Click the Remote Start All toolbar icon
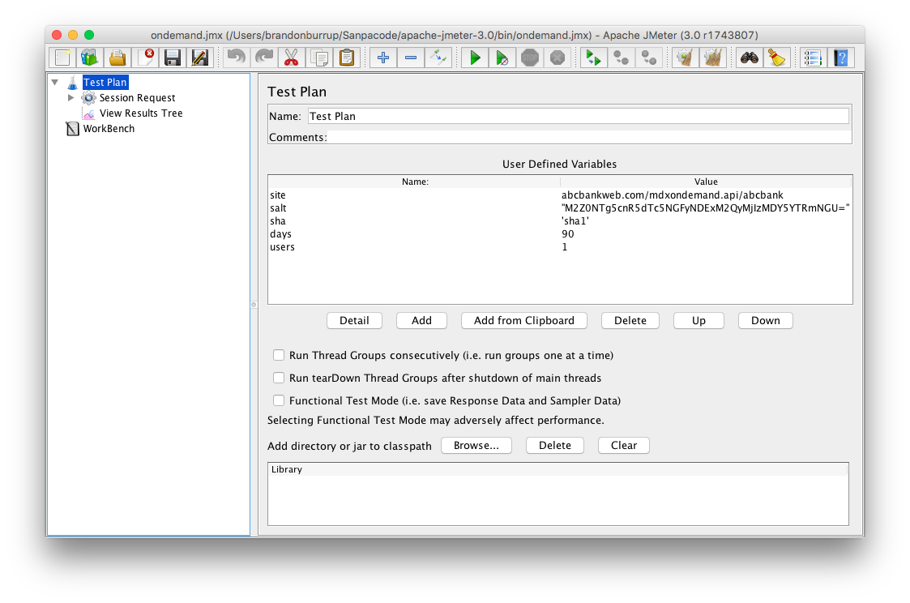Viewport: 910px width, 603px height. click(x=592, y=58)
